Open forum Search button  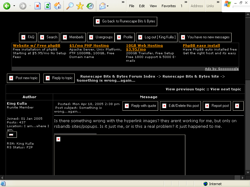click(49, 37)
